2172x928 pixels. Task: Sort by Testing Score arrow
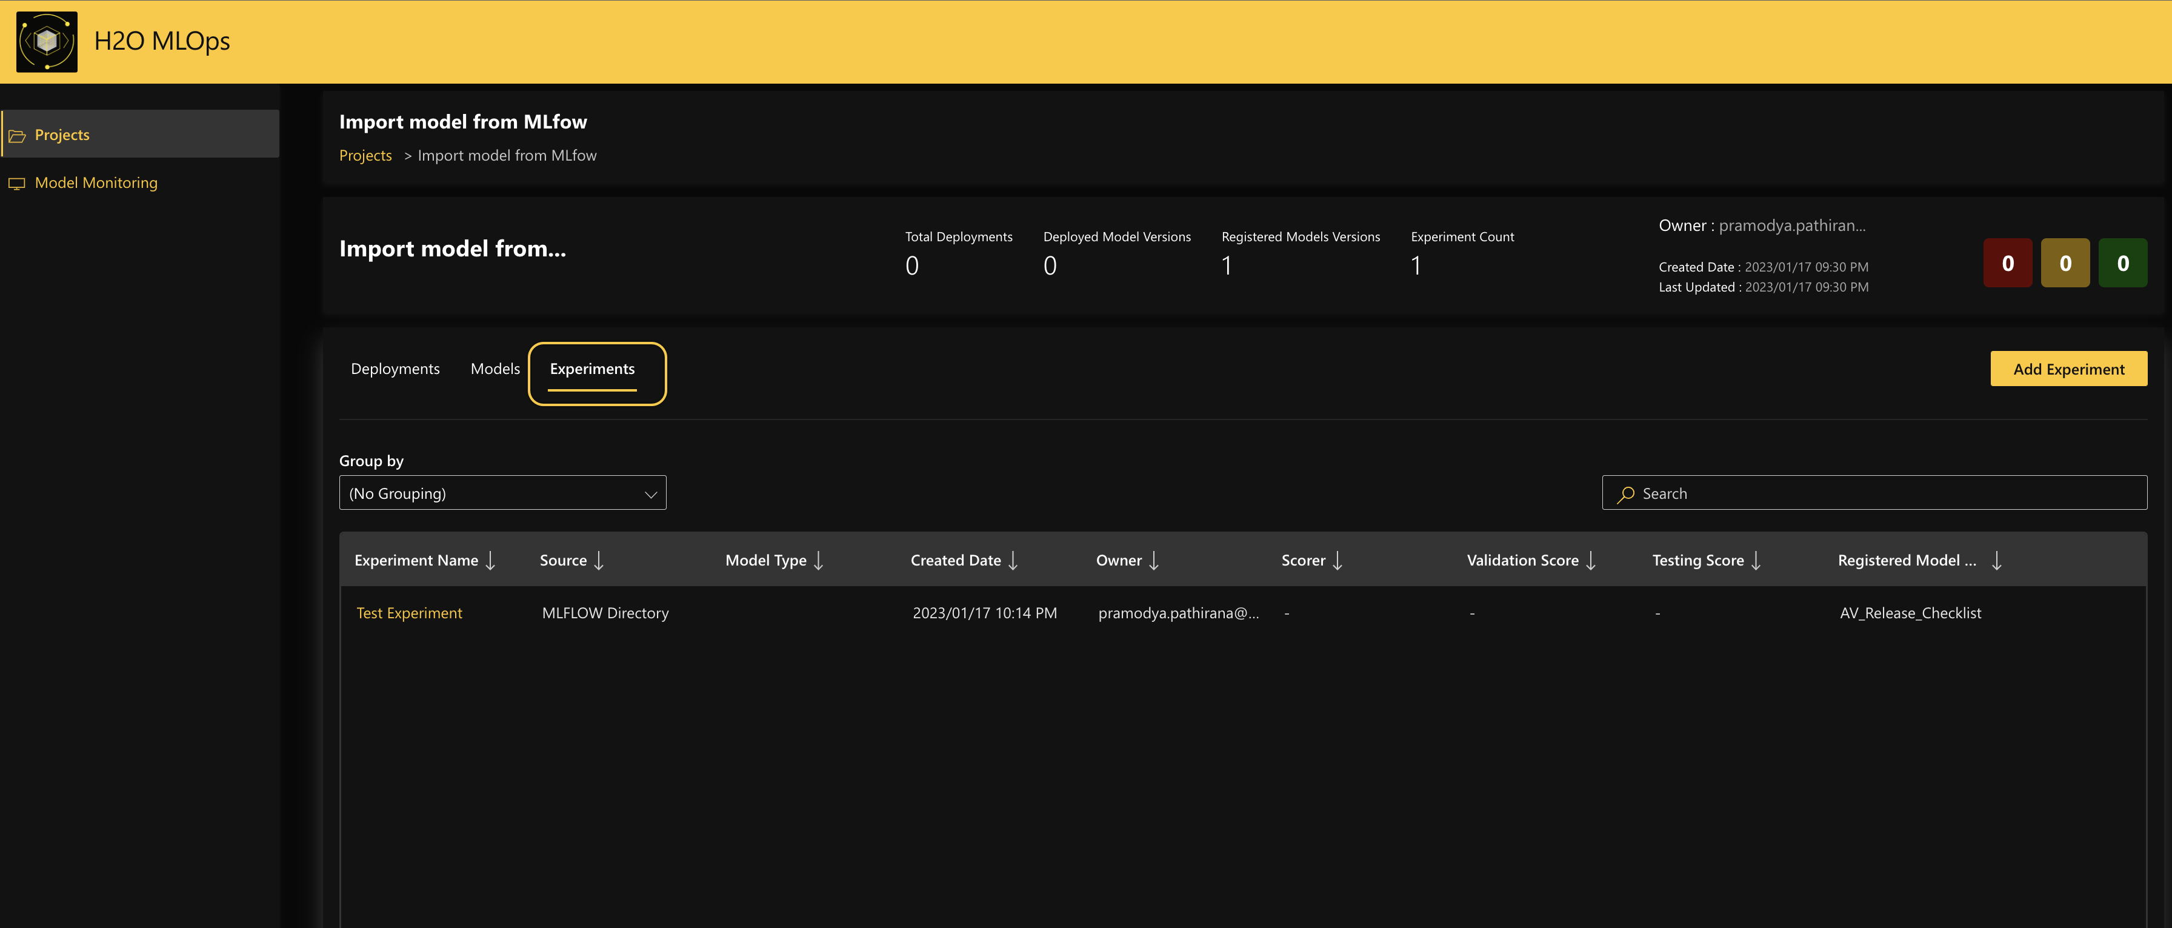click(1756, 561)
